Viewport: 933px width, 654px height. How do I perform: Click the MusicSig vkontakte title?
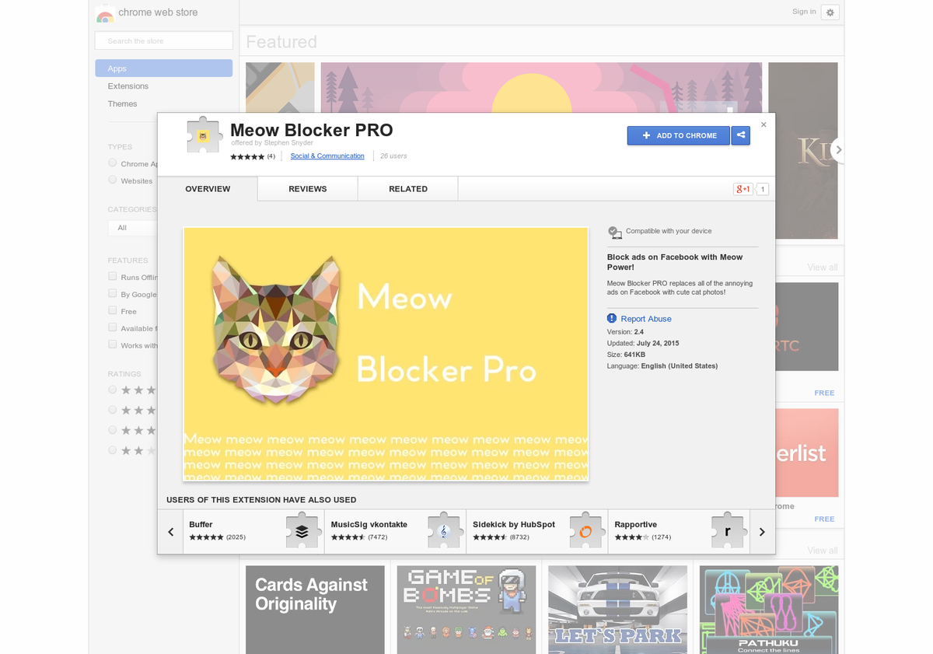[x=369, y=525]
